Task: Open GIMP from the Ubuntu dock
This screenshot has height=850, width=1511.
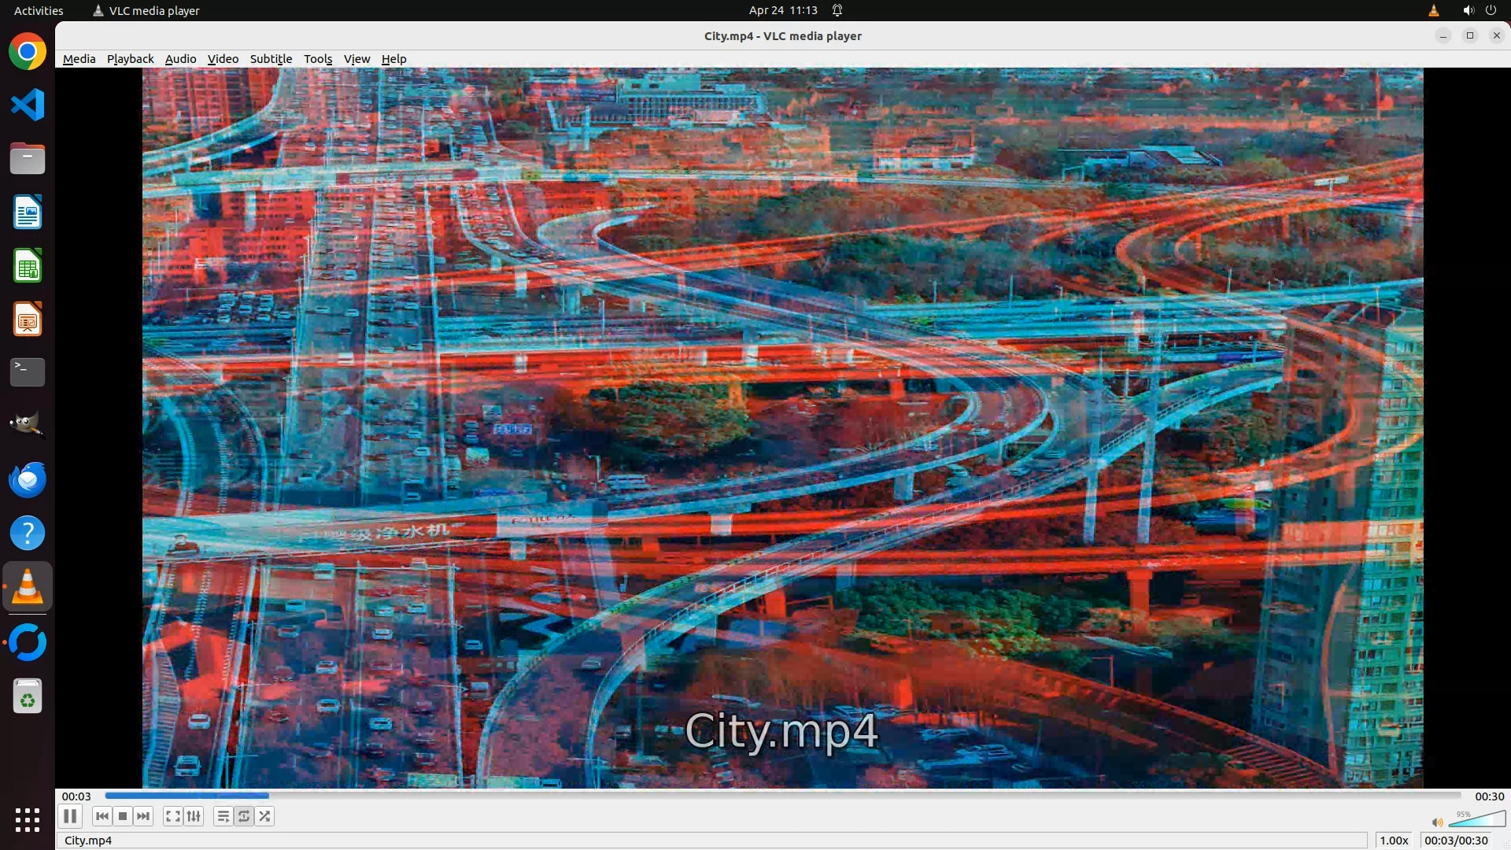Action: (28, 426)
